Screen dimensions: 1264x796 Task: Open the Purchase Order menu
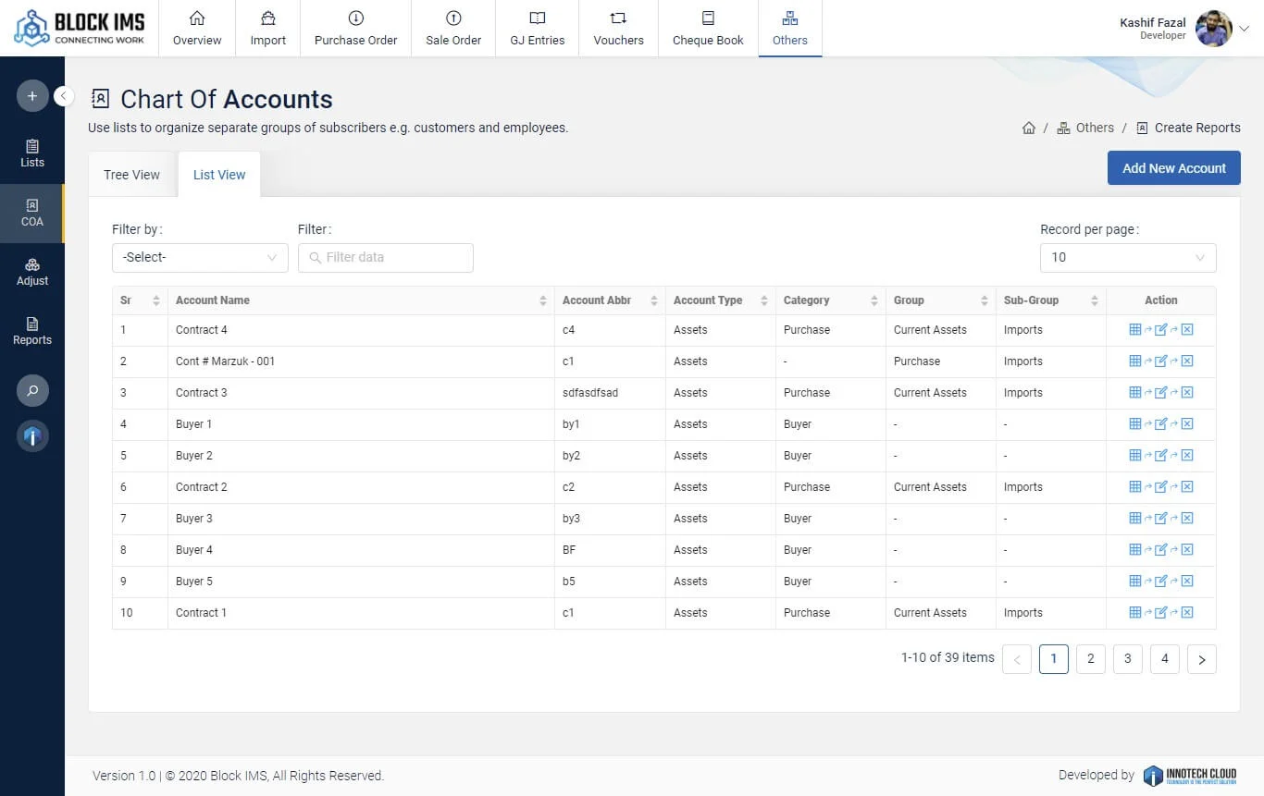tap(355, 29)
